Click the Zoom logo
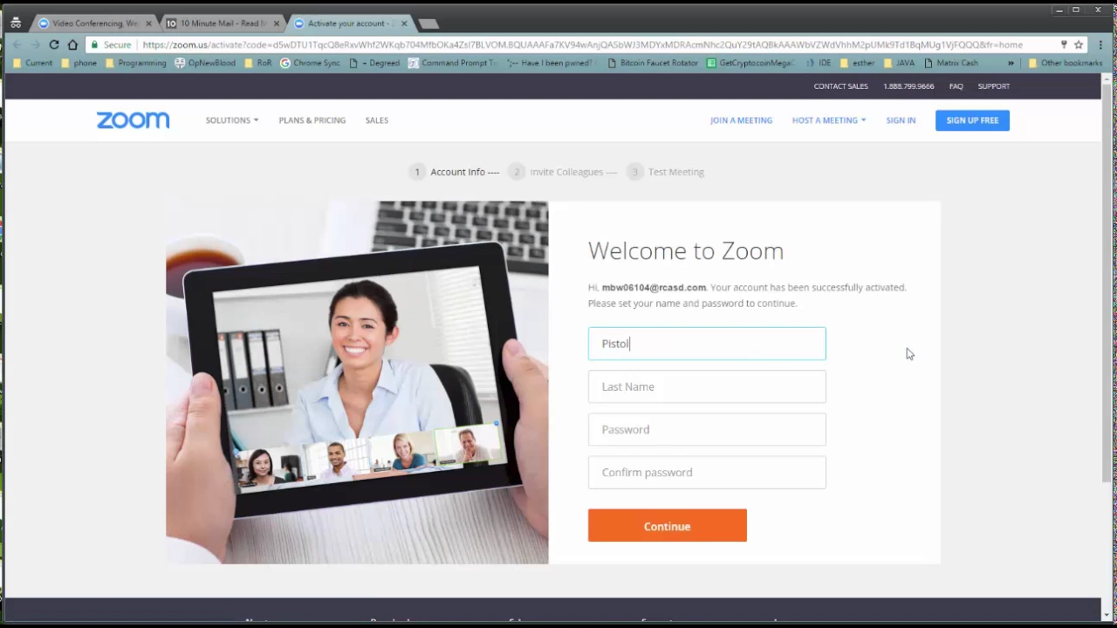 133,120
